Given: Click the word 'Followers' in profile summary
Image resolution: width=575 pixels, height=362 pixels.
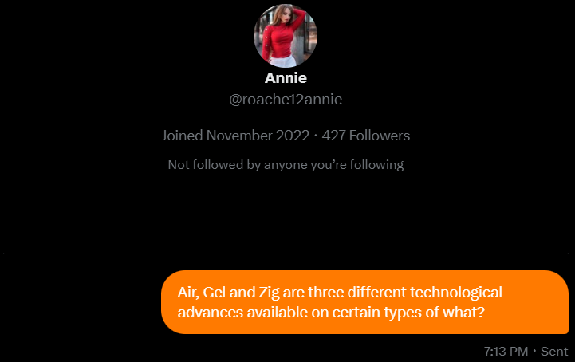Looking at the screenshot, I should point(380,136).
